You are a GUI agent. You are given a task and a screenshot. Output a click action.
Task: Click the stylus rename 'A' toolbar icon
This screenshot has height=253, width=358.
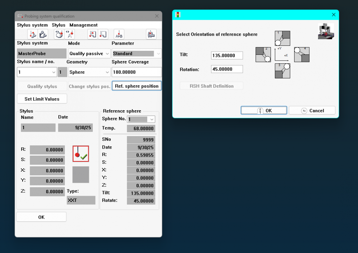pyautogui.click(x=70, y=34)
